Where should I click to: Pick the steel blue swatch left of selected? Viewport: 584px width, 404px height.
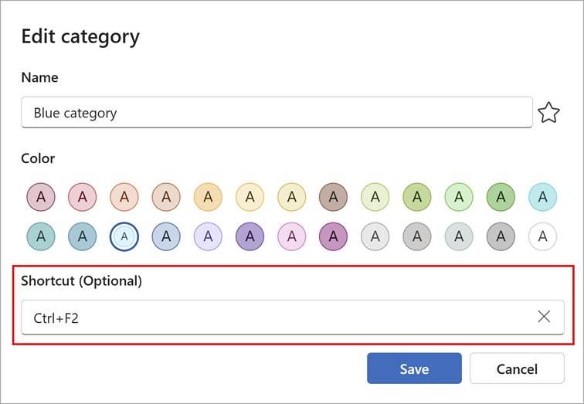pos(82,237)
